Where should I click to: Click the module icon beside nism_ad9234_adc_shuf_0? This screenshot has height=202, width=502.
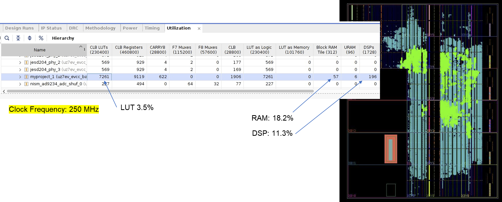tap(26, 84)
